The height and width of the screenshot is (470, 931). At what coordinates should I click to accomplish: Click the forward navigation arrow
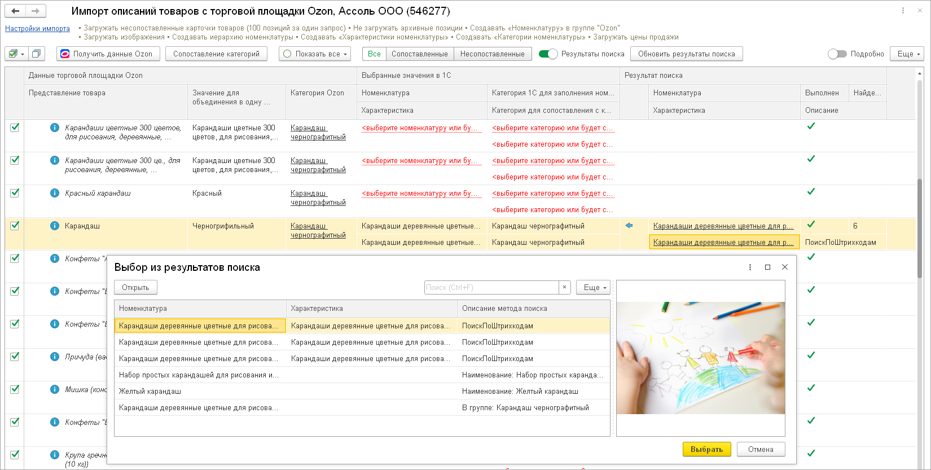pos(36,11)
